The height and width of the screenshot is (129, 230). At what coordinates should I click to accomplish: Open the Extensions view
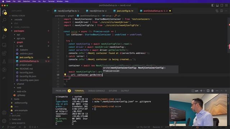click(4, 53)
